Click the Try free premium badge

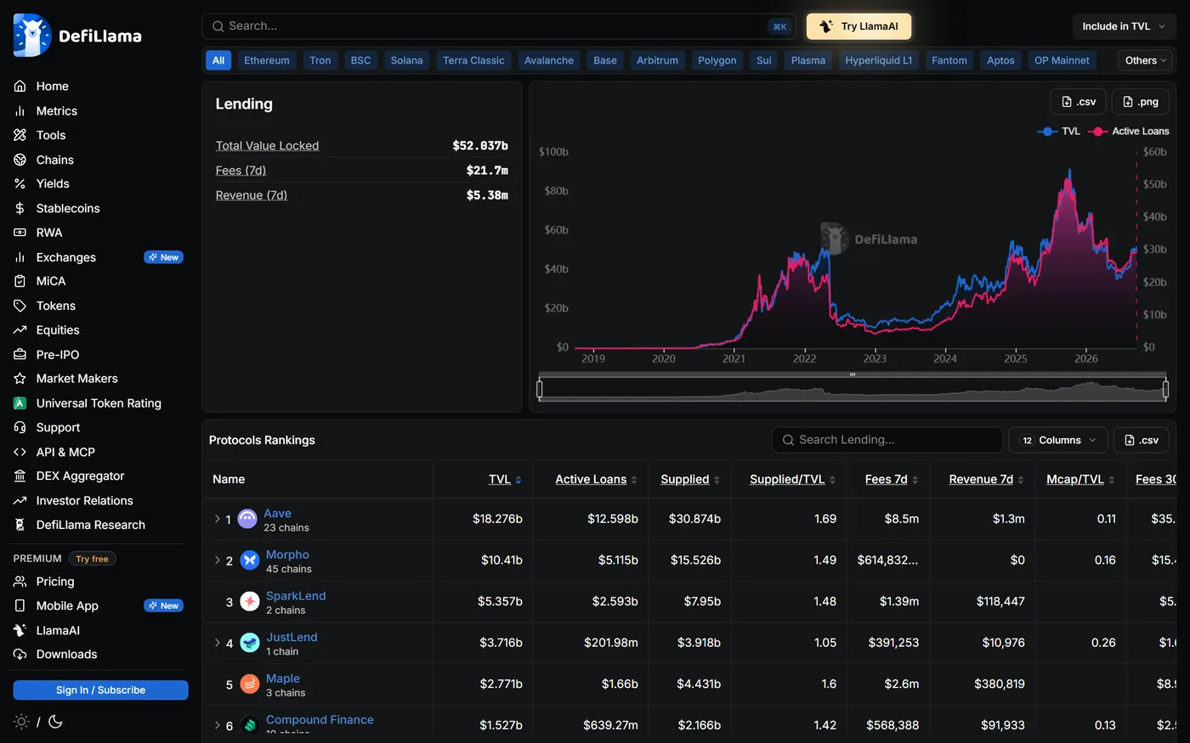point(92,559)
